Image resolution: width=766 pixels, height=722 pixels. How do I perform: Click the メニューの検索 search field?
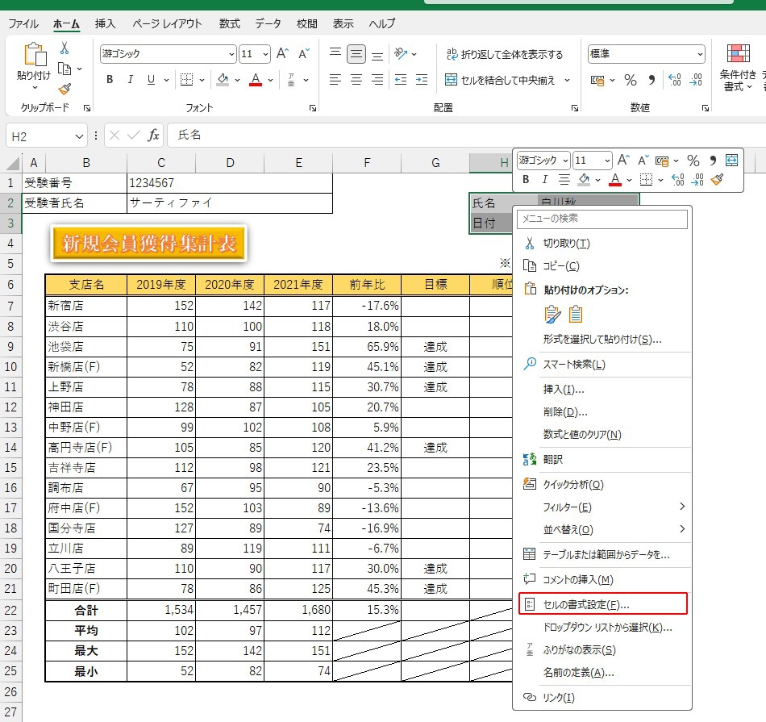[602, 219]
